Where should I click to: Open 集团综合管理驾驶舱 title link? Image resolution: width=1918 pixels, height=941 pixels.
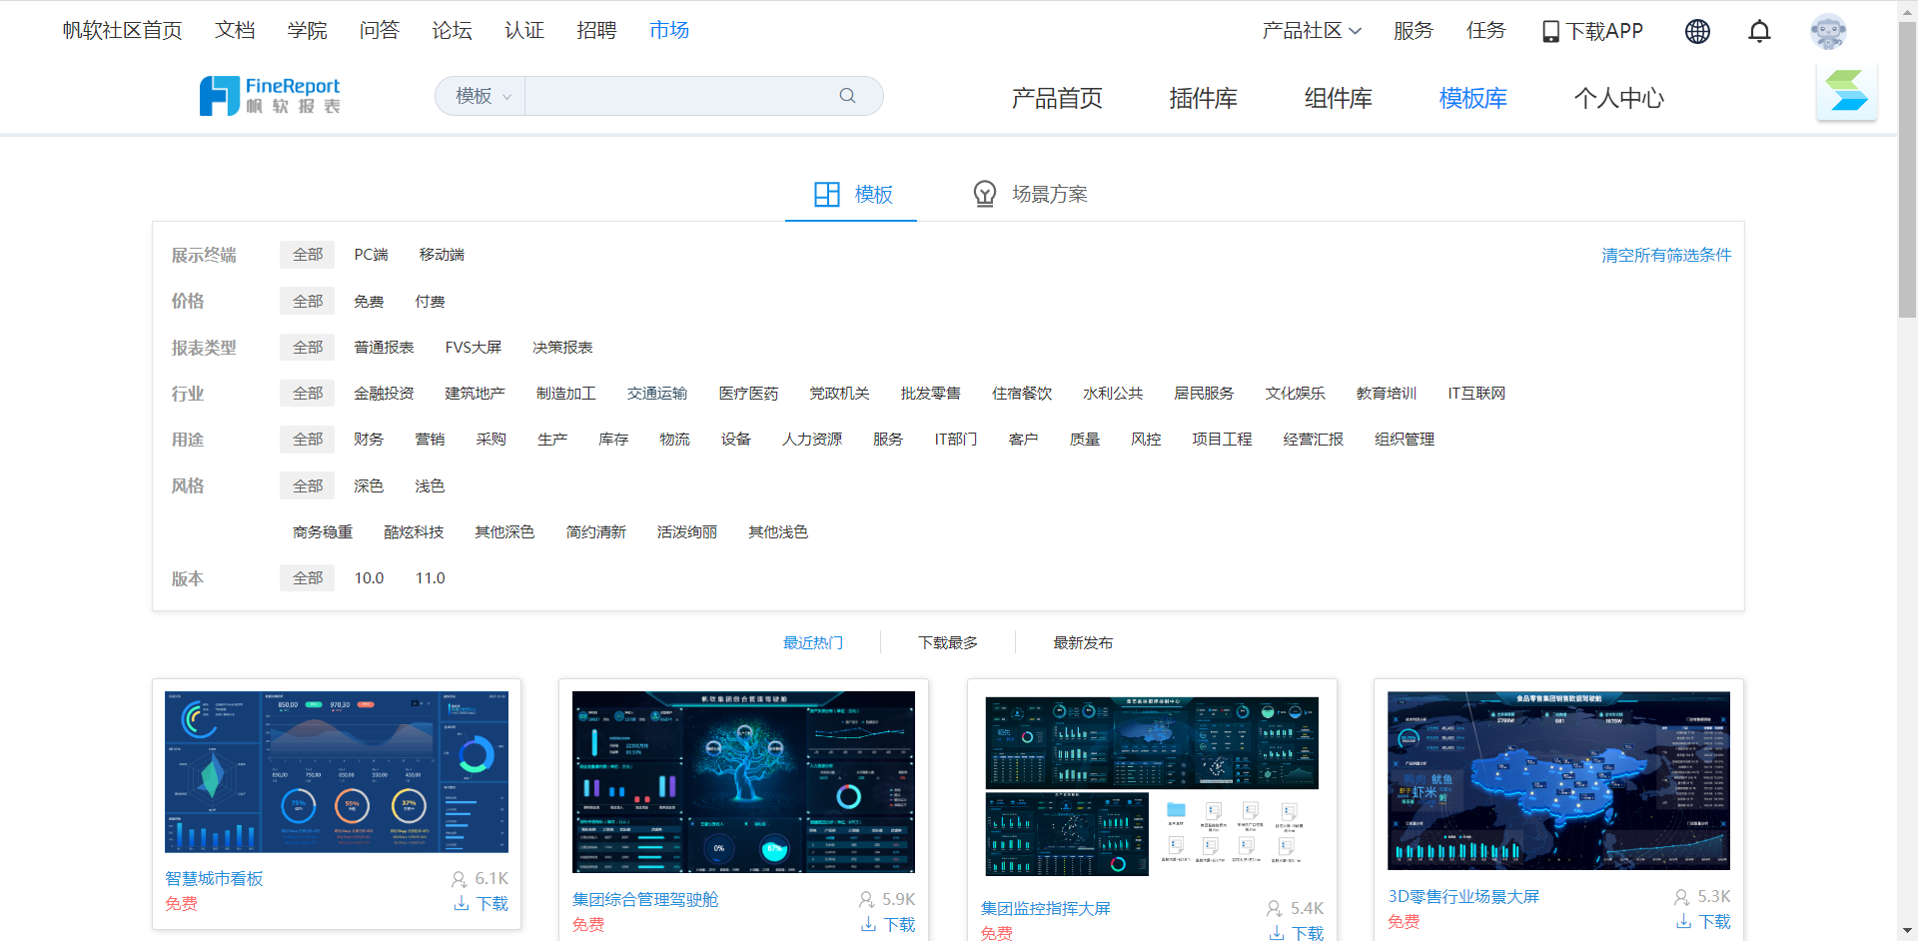[x=645, y=899]
